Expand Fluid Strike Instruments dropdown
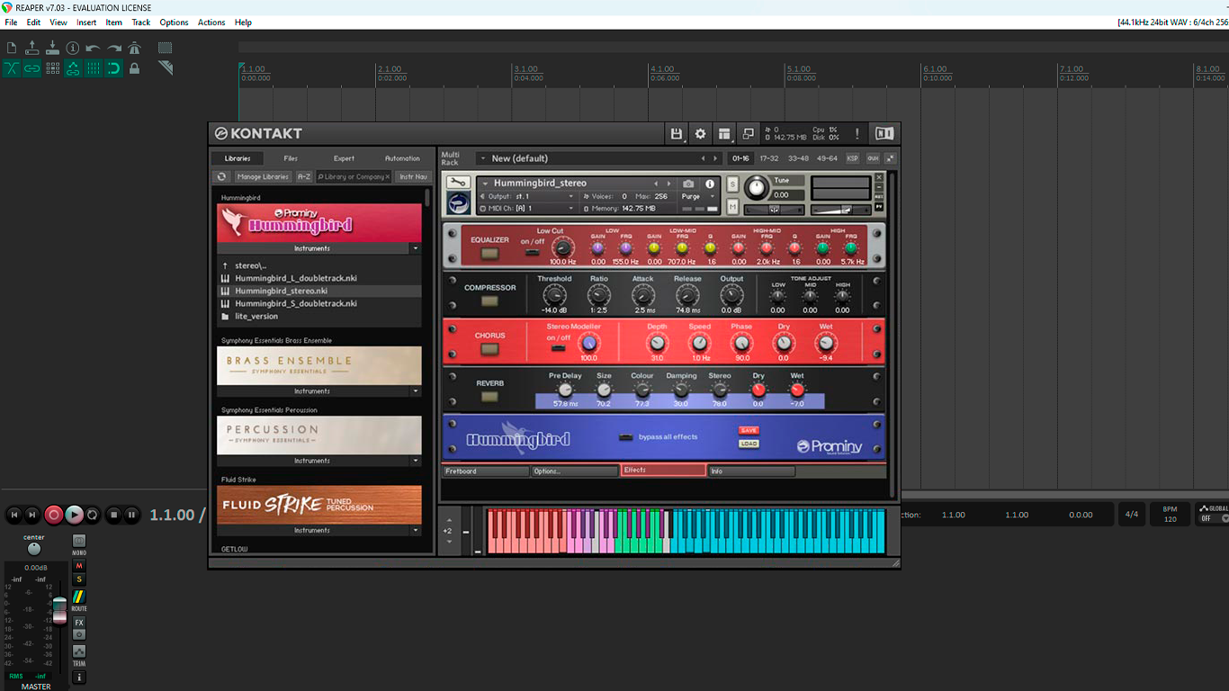This screenshot has width=1229, height=691. 415,530
